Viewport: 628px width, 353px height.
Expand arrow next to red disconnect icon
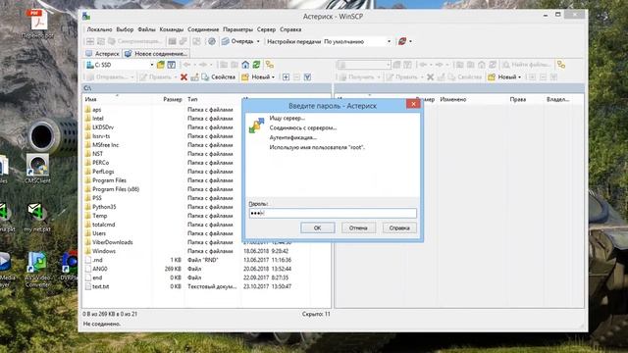tap(410, 41)
